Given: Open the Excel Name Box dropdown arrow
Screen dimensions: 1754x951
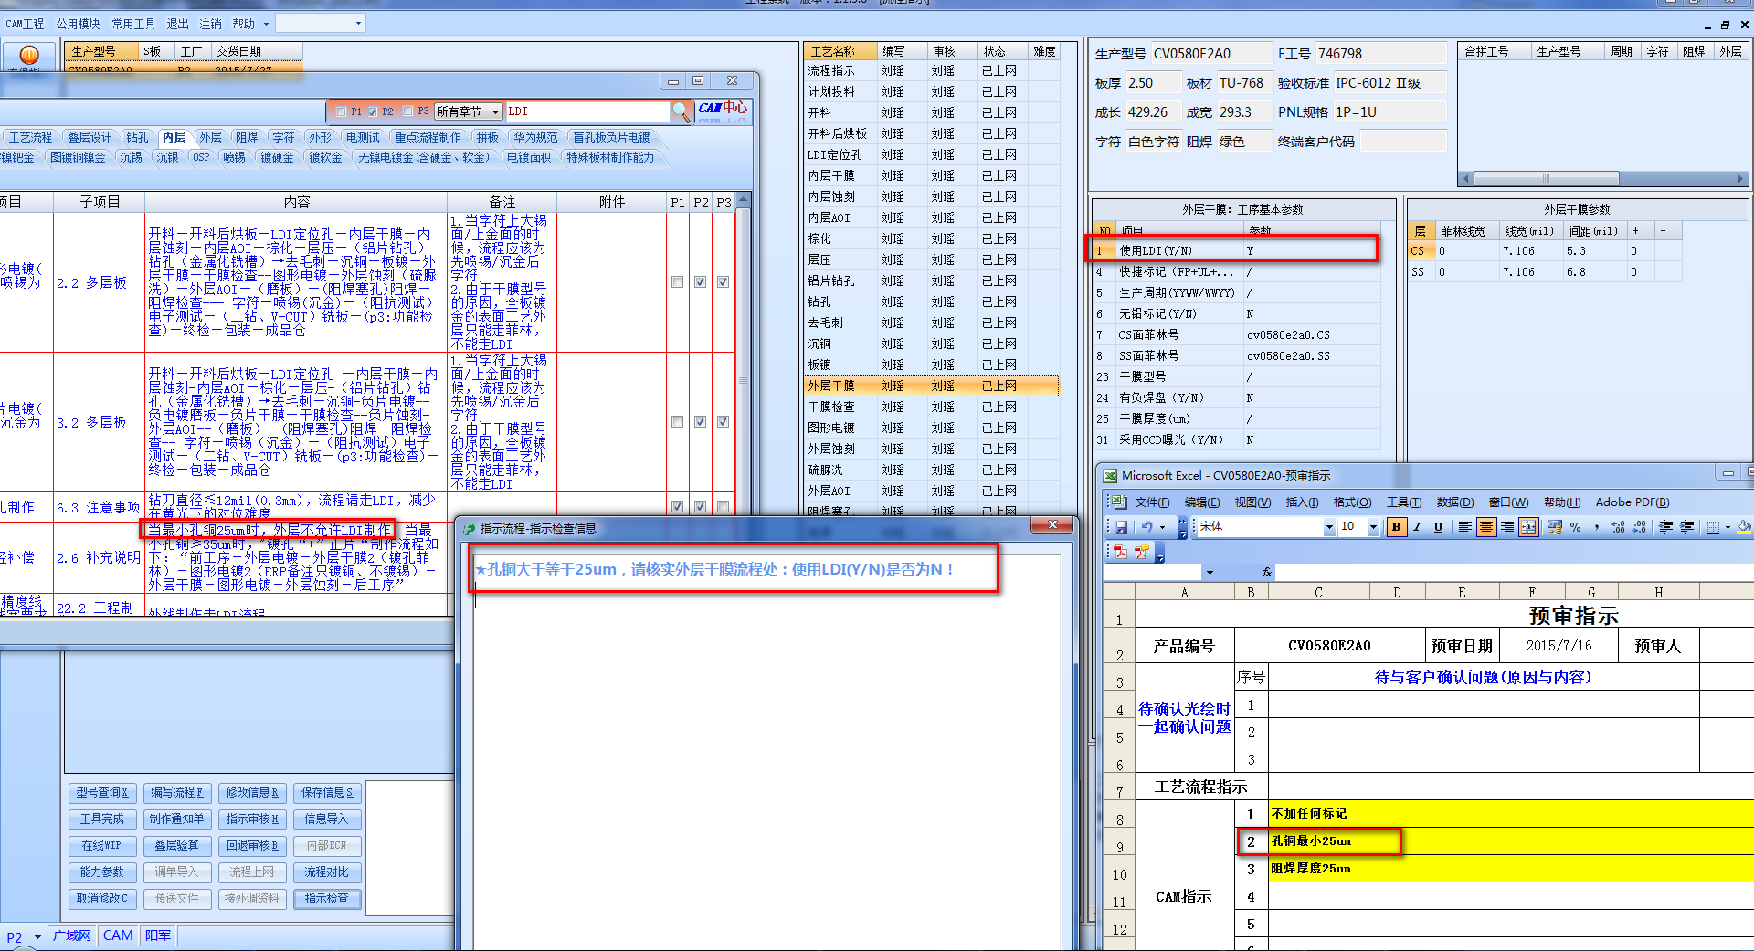Looking at the screenshot, I should coord(1210,573).
